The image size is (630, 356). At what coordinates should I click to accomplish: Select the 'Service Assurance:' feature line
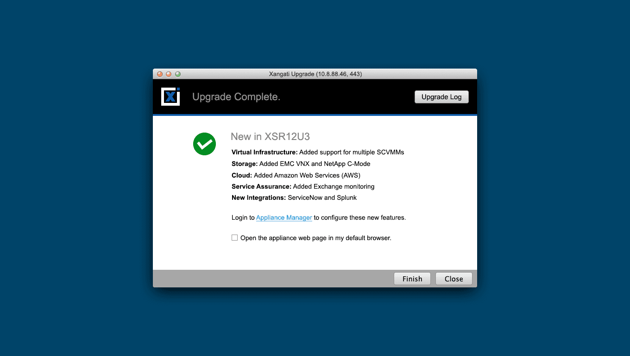303,186
